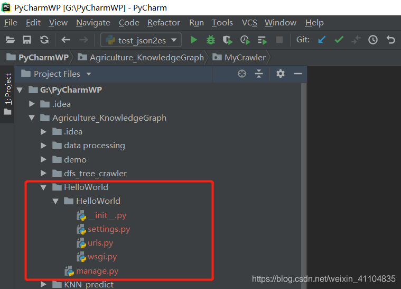Click the locate target crosshair icon
Viewport: 401px width, 289px height.
[241, 74]
